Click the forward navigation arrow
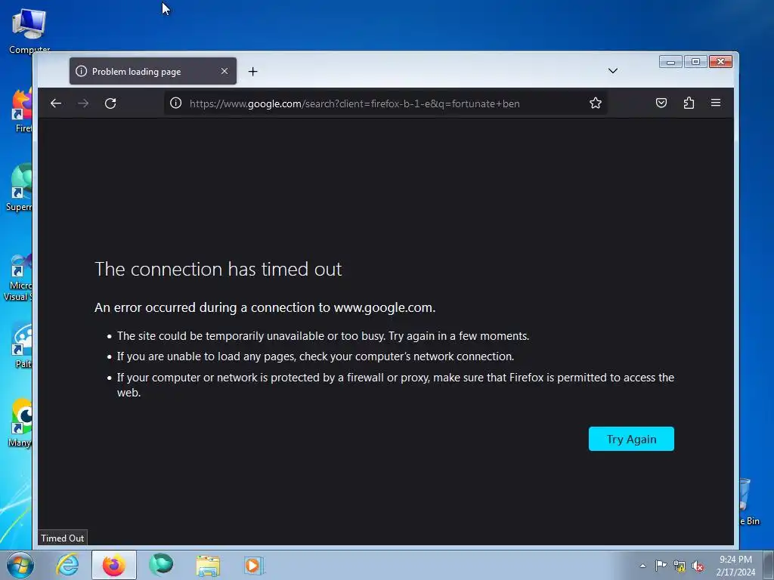Viewport: 774px width, 580px height. pos(83,103)
